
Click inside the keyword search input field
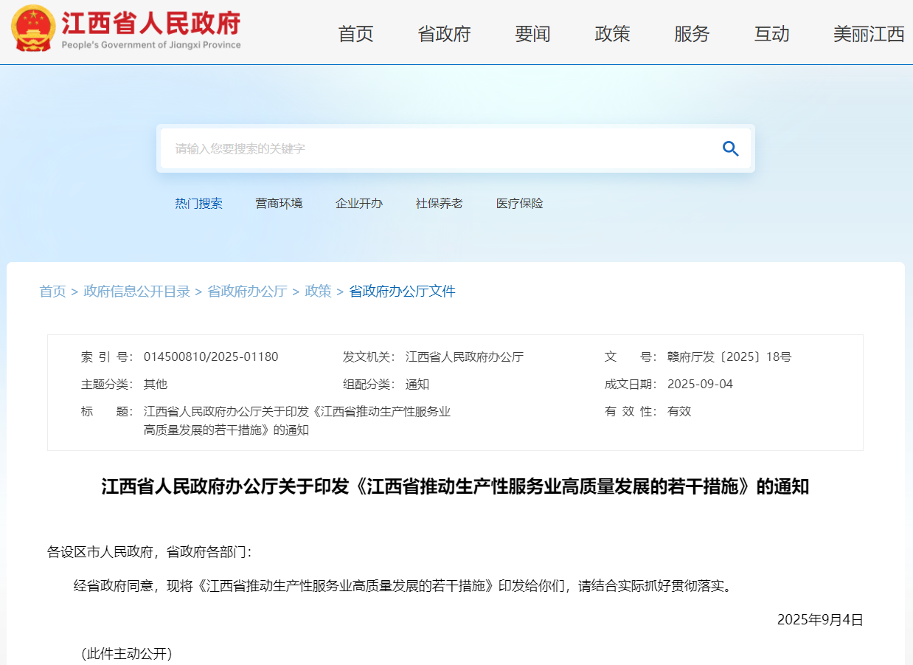(369, 148)
